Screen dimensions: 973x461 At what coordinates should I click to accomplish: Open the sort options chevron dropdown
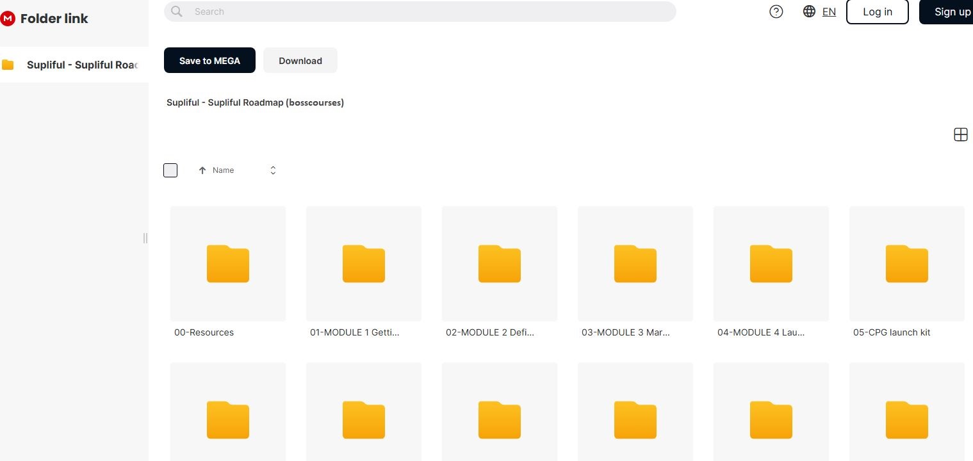(273, 170)
